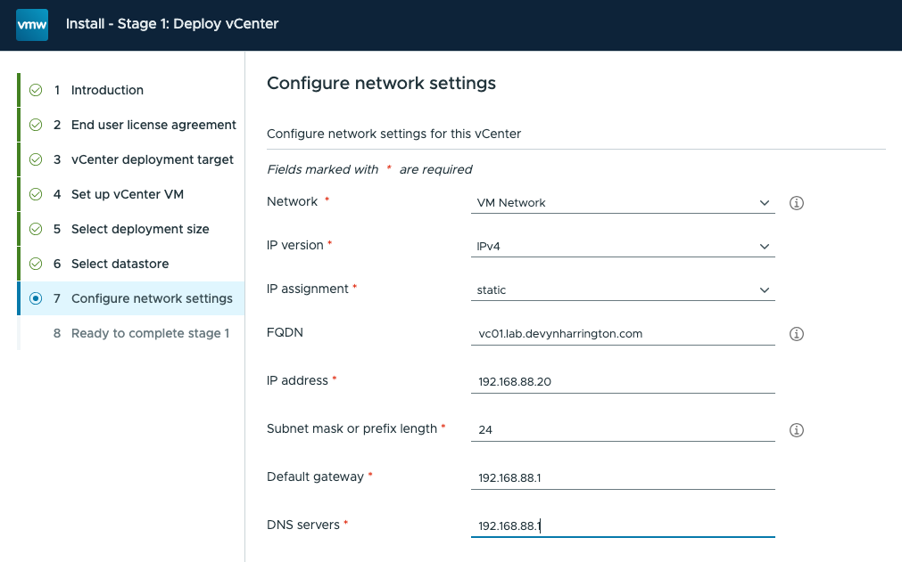Open the IP assignment dropdown set to static
Screen dimensions: 902x562
(623, 289)
